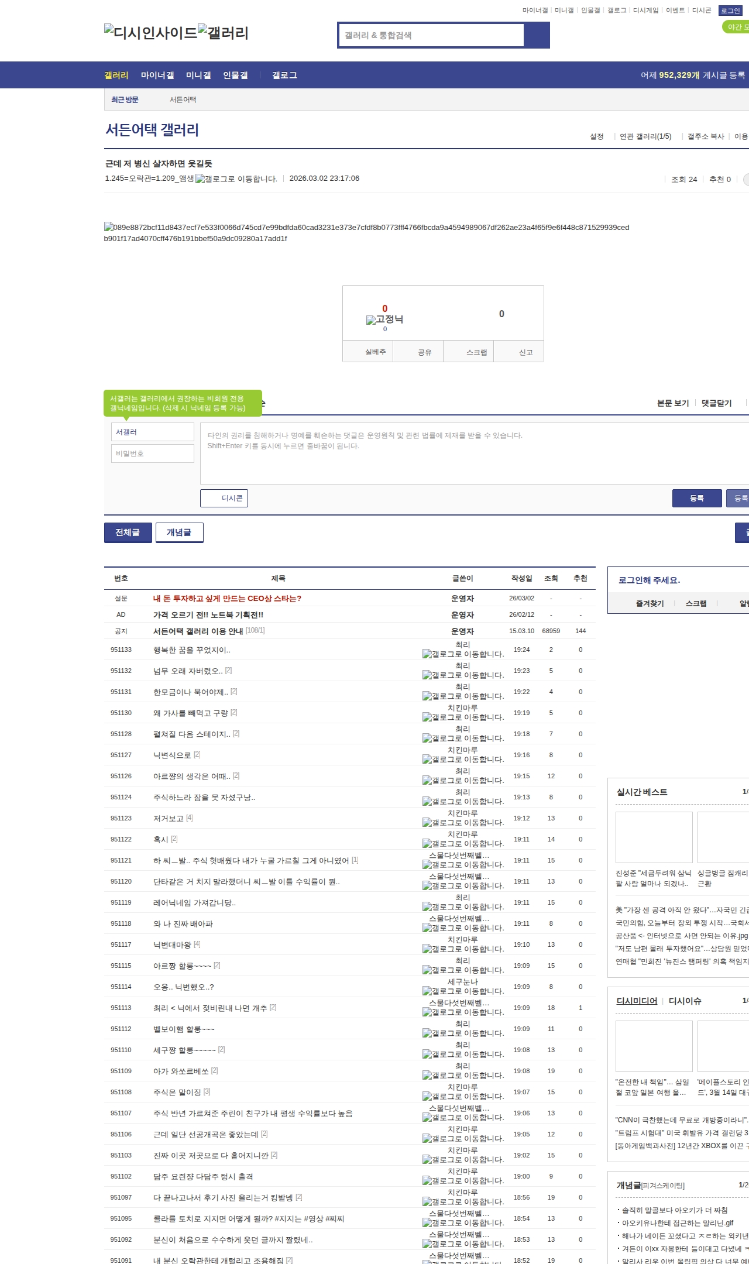Toggle the 야간 모드 night mode switch
Image resolution: width=749 pixels, height=1264 pixels.
click(x=736, y=27)
